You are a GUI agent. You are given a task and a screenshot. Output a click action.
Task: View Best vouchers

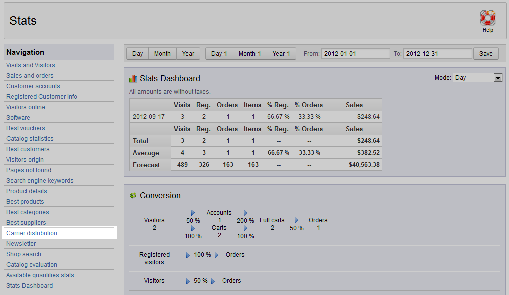point(26,128)
